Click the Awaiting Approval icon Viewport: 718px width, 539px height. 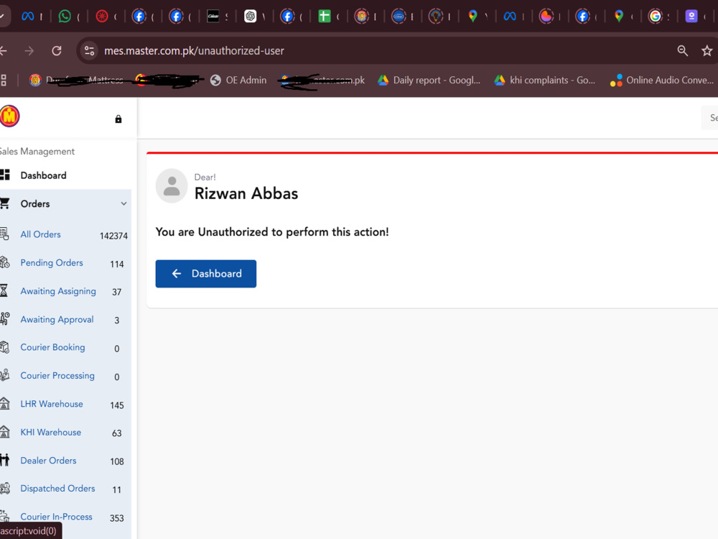coord(4,319)
